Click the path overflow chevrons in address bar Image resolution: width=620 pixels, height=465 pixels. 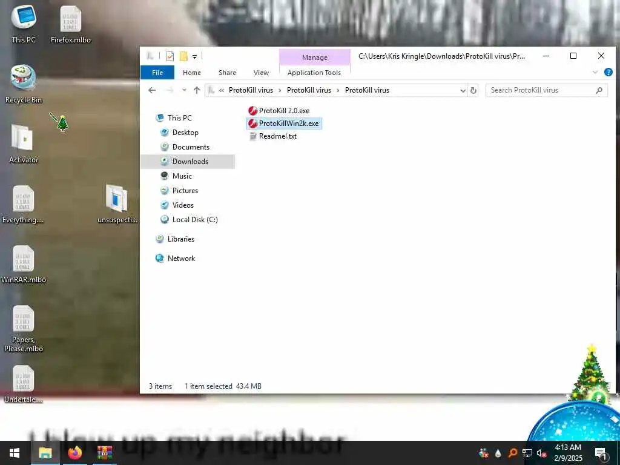pyautogui.click(x=222, y=91)
